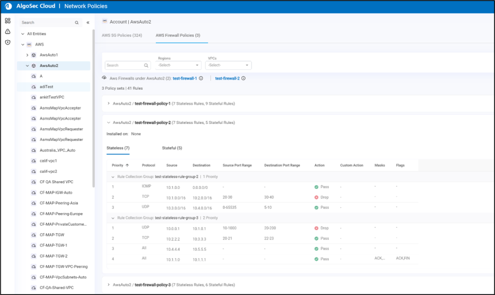
Task: Switch to the Stateful (5) tab
Action: tap(172, 148)
